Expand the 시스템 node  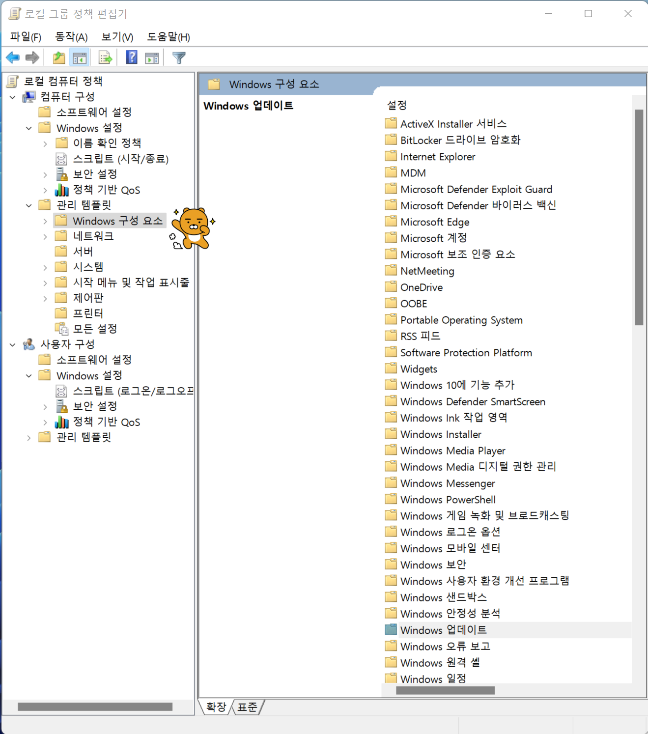[45, 268]
